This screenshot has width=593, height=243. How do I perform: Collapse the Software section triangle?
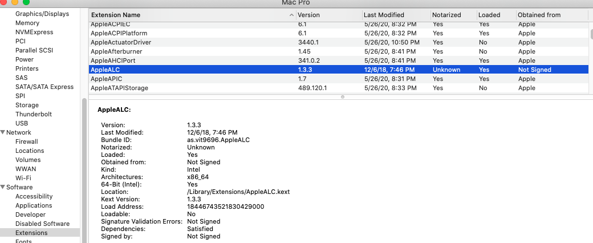click(3, 187)
